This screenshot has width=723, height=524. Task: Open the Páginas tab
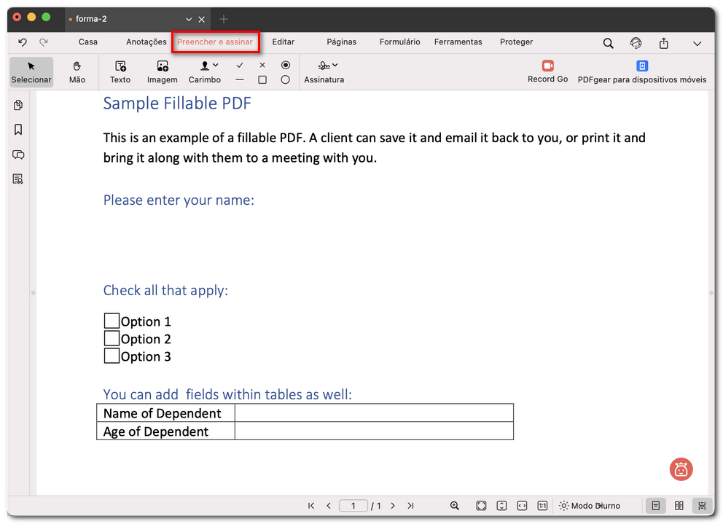tap(342, 42)
